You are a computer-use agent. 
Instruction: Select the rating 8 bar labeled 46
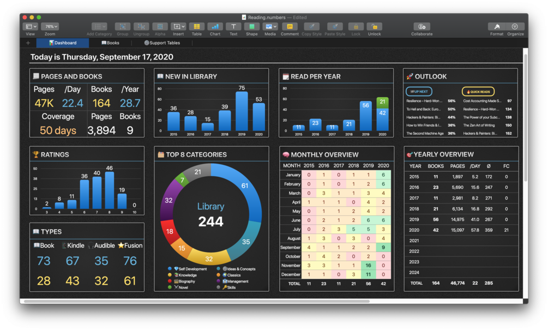pyautogui.click(x=110, y=190)
